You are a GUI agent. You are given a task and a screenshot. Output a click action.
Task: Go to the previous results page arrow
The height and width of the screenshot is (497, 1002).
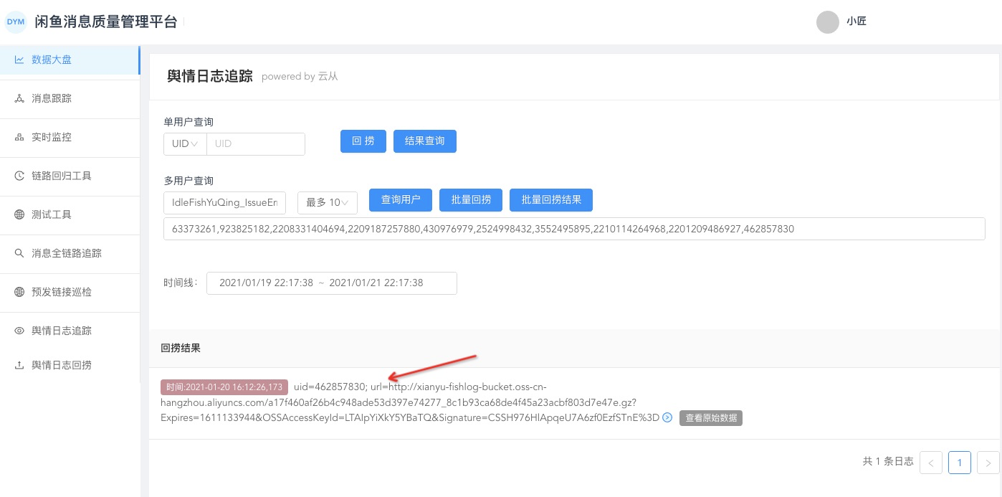(931, 463)
